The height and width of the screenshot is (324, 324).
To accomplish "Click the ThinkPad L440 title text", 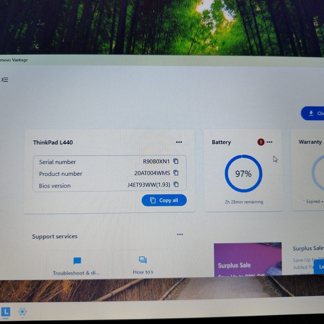I will click(x=53, y=142).
